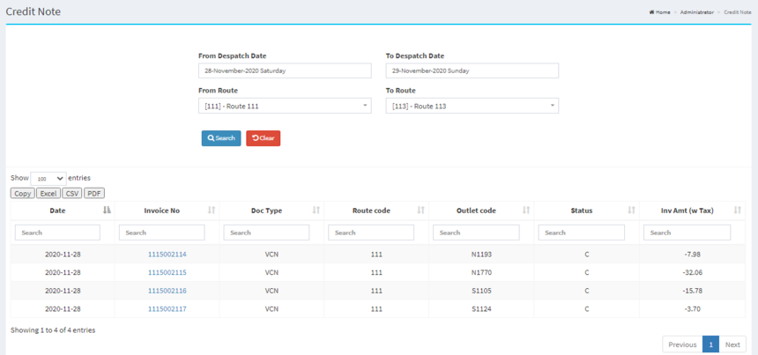
Task: Focus the Outlet code search box
Action: [476, 233]
